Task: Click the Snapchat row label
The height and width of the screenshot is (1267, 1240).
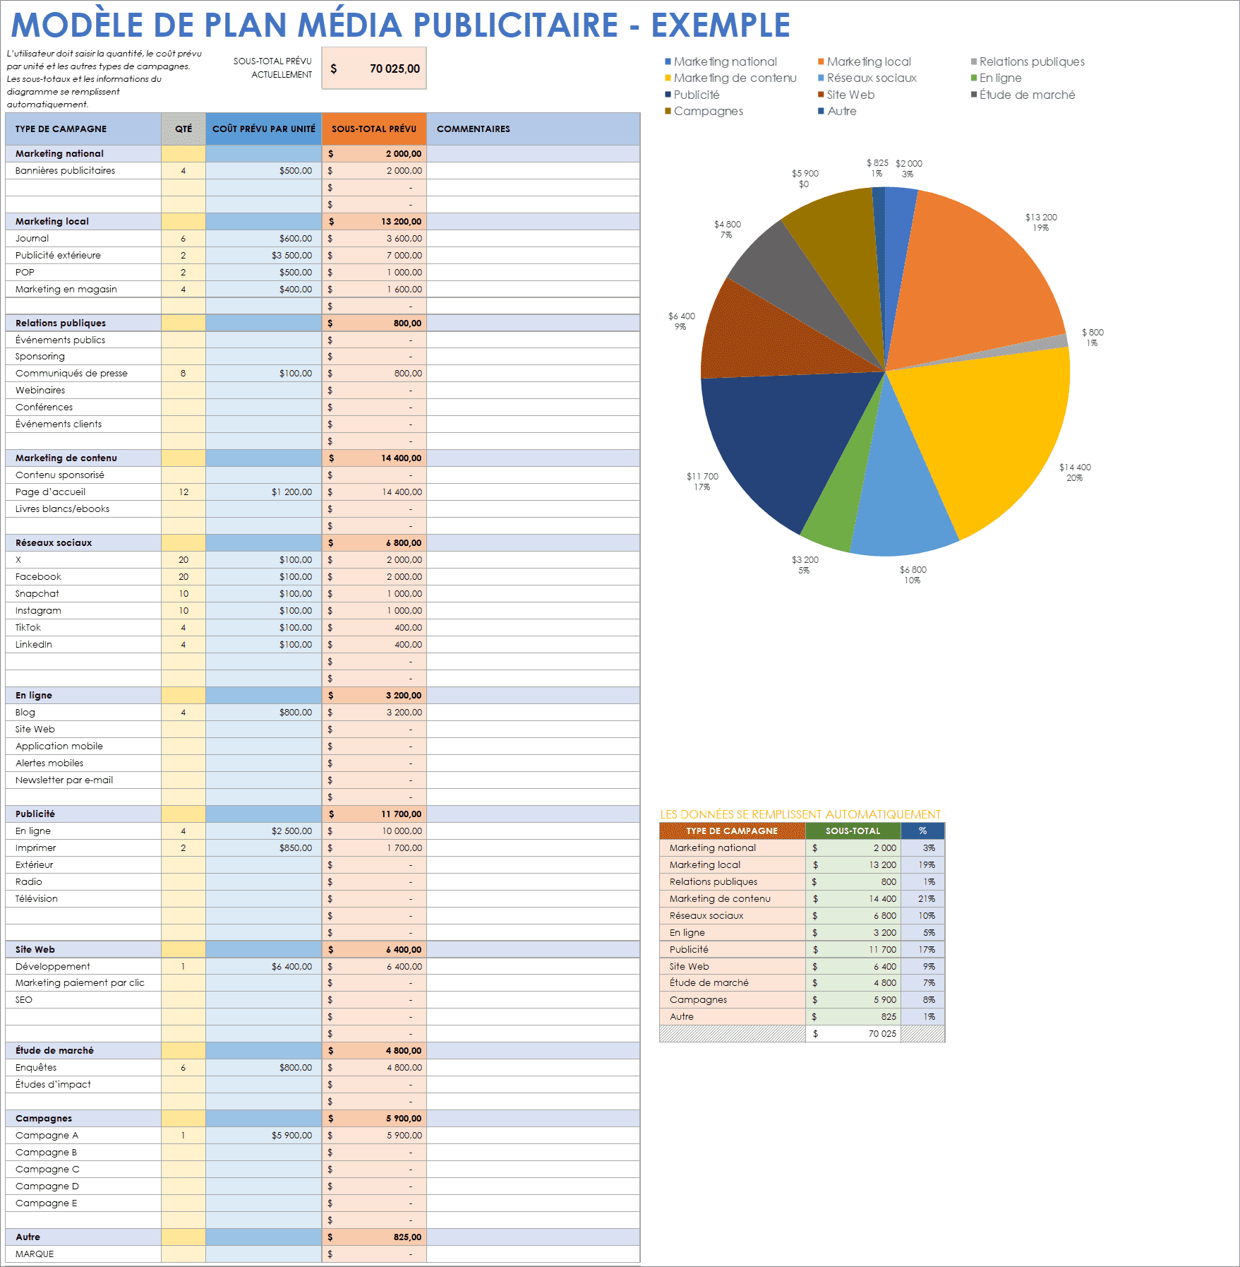Action: point(83,594)
